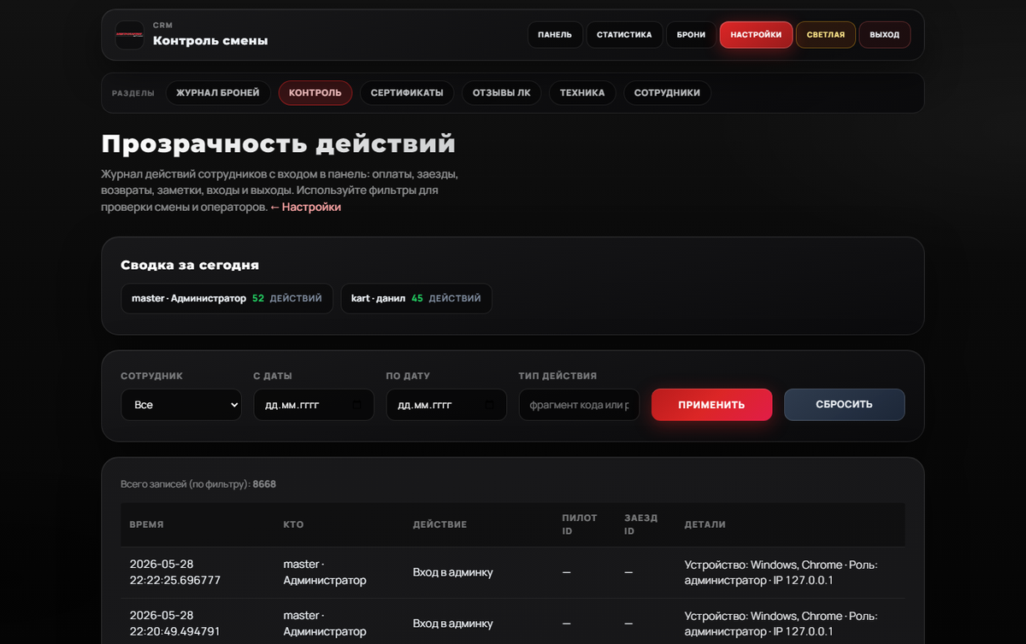Image resolution: width=1026 pixels, height=644 pixels.
Task: Select the Контроль tab
Action: (315, 93)
